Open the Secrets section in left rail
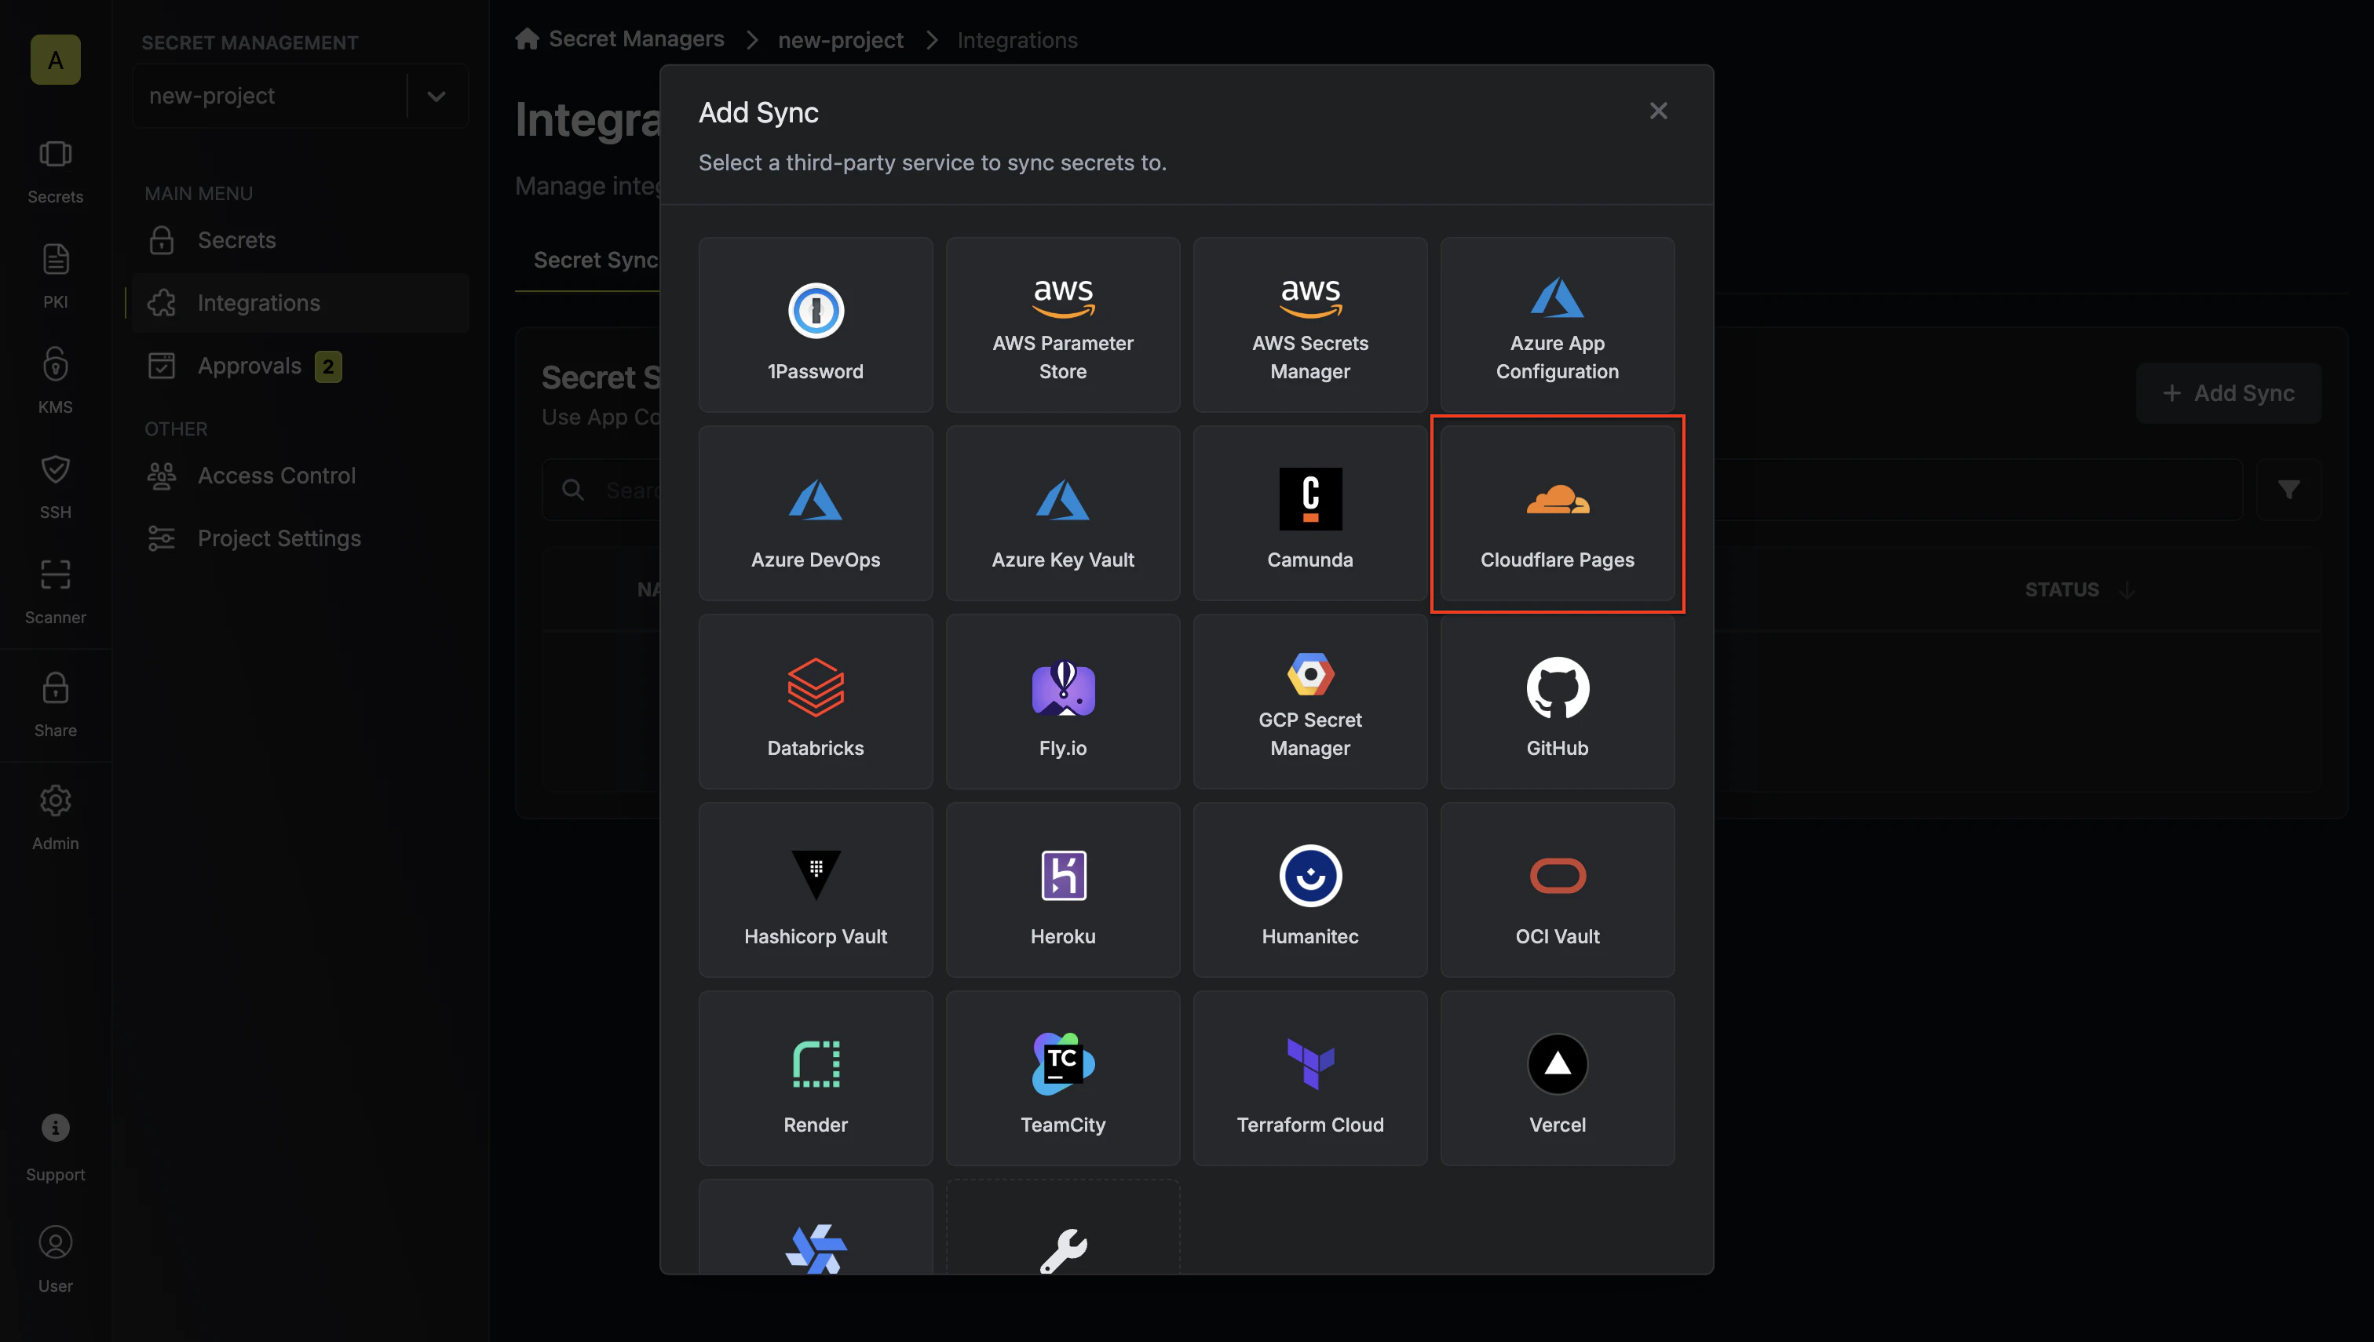Screen dimensions: 2374x1342 [x=55, y=171]
